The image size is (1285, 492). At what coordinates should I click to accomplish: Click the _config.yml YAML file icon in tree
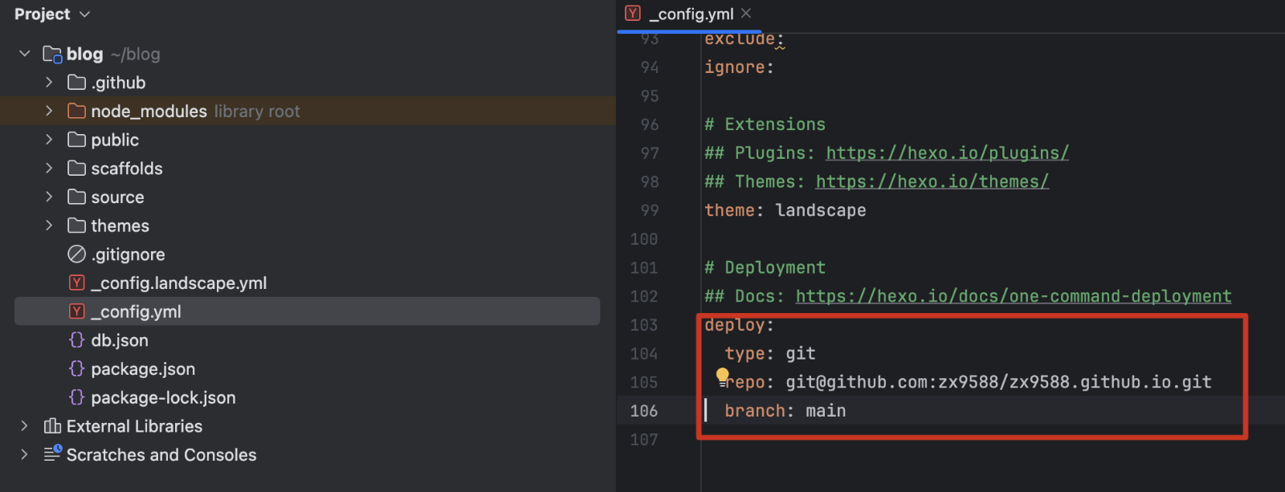(x=77, y=311)
